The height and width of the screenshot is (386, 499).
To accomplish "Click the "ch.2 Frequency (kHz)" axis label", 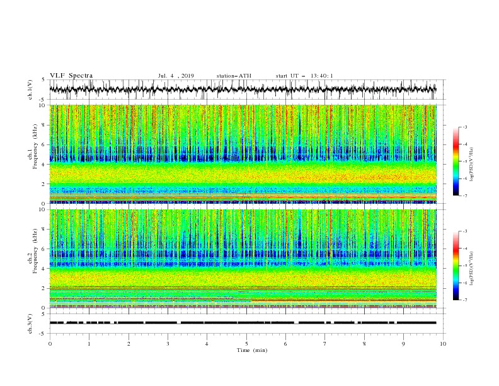I will pos(33,250).
